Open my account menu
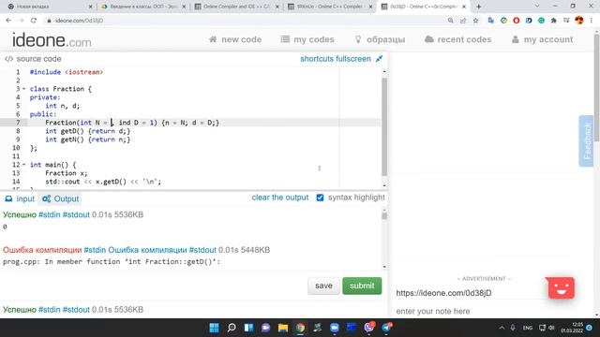Image resolution: width=600 pixels, height=337 pixels. click(x=542, y=39)
